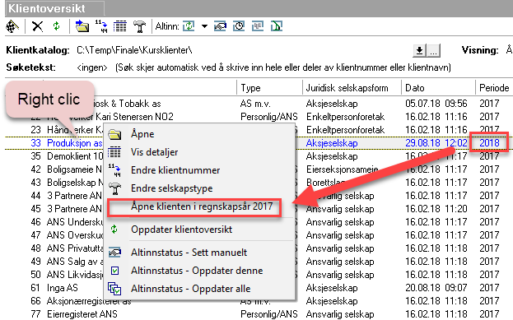513x320 pixels.
Task: Click the hammer icon beside Endre selskapstype
Action: point(114,188)
